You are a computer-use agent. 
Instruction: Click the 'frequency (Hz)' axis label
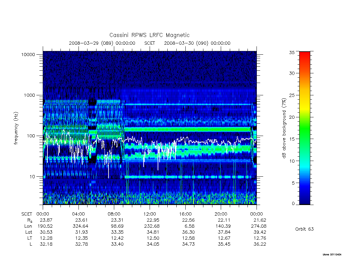tap(16, 128)
